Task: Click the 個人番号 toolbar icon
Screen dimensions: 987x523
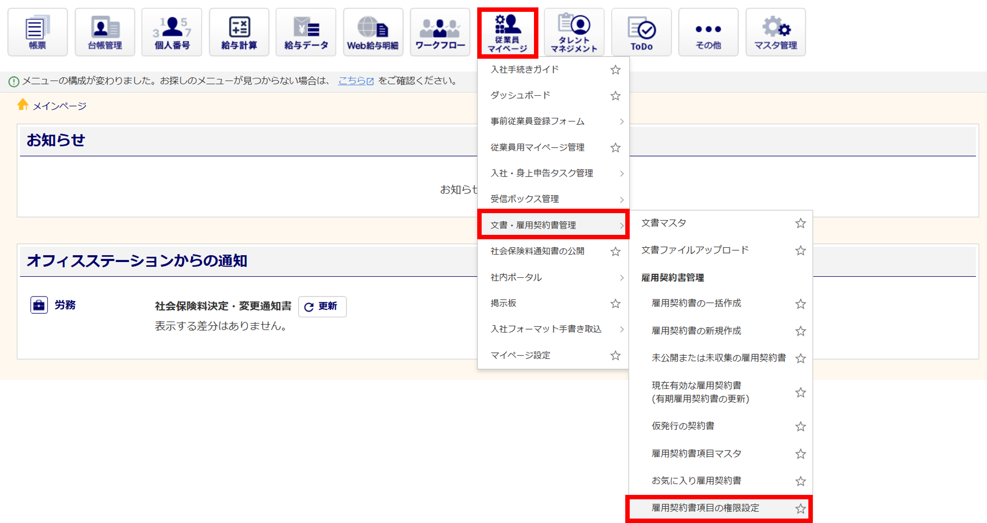Action: [172, 32]
